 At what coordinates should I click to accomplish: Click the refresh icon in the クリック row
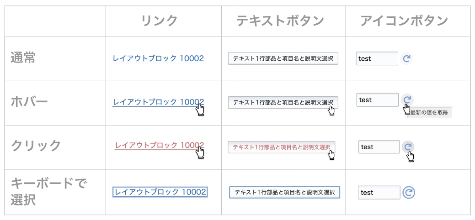coord(408,147)
